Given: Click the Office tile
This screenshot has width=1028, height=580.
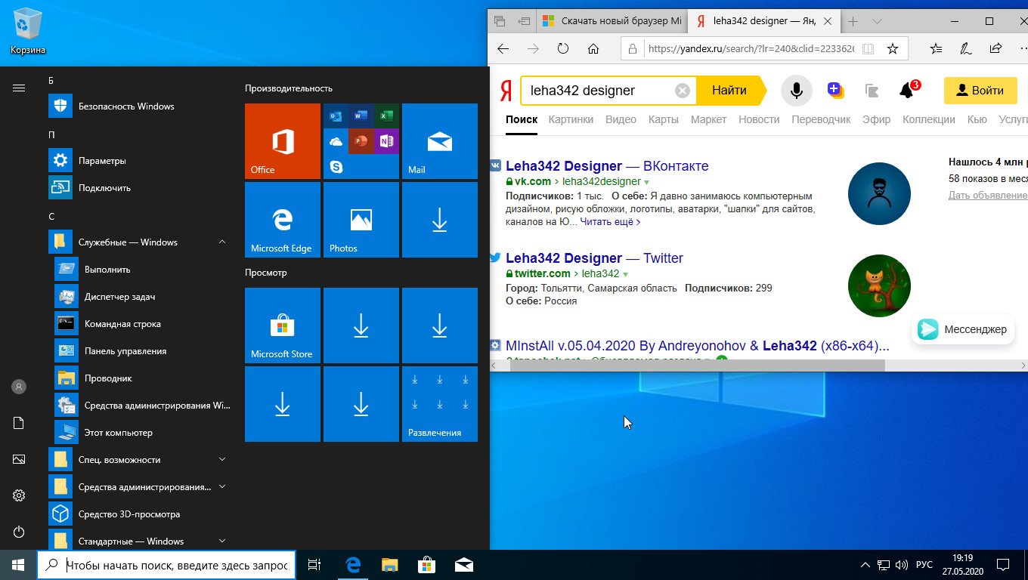Looking at the screenshot, I should (x=283, y=141).
